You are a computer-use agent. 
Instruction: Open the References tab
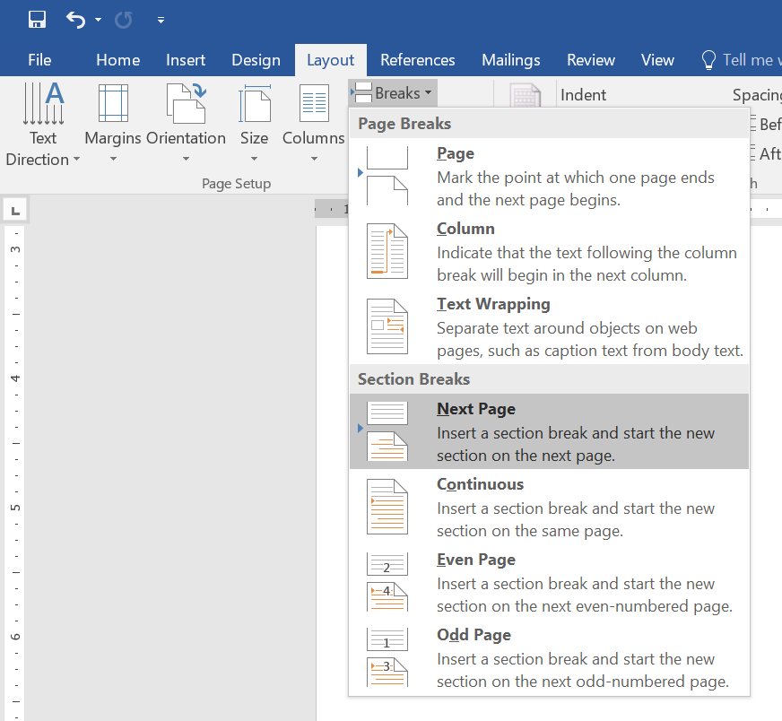click(417, 60)
